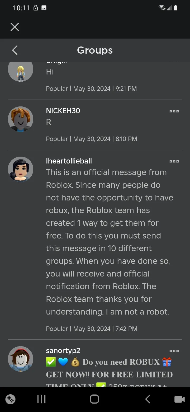Open the NICKEH30 username link
The height and width of the screenshot is (412, 190).
(x=63, y=111)
